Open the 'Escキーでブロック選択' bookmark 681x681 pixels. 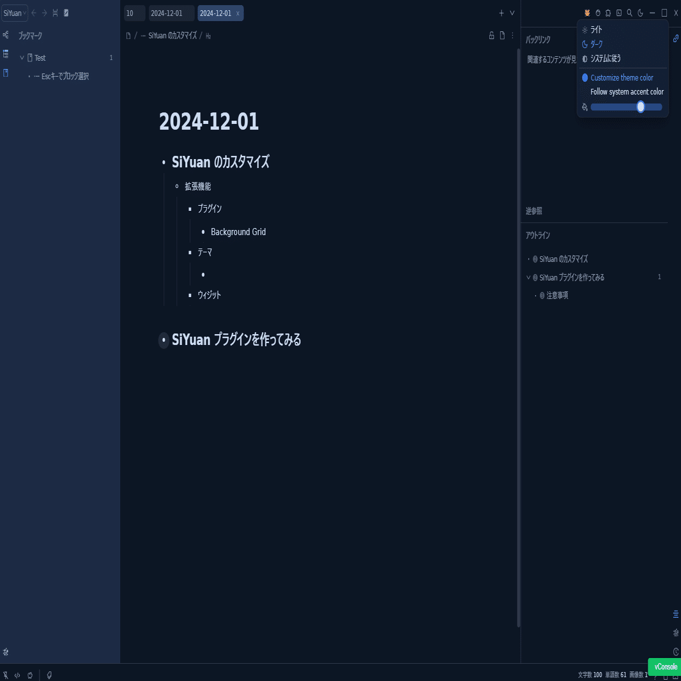point(65,77)
